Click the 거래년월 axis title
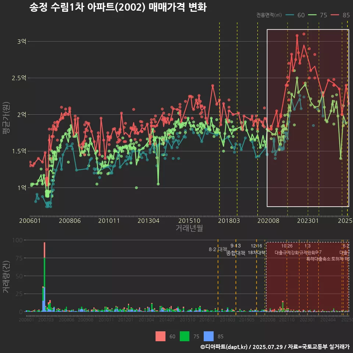The height and width of the screenshot is (353, 353). coord(189,228)
